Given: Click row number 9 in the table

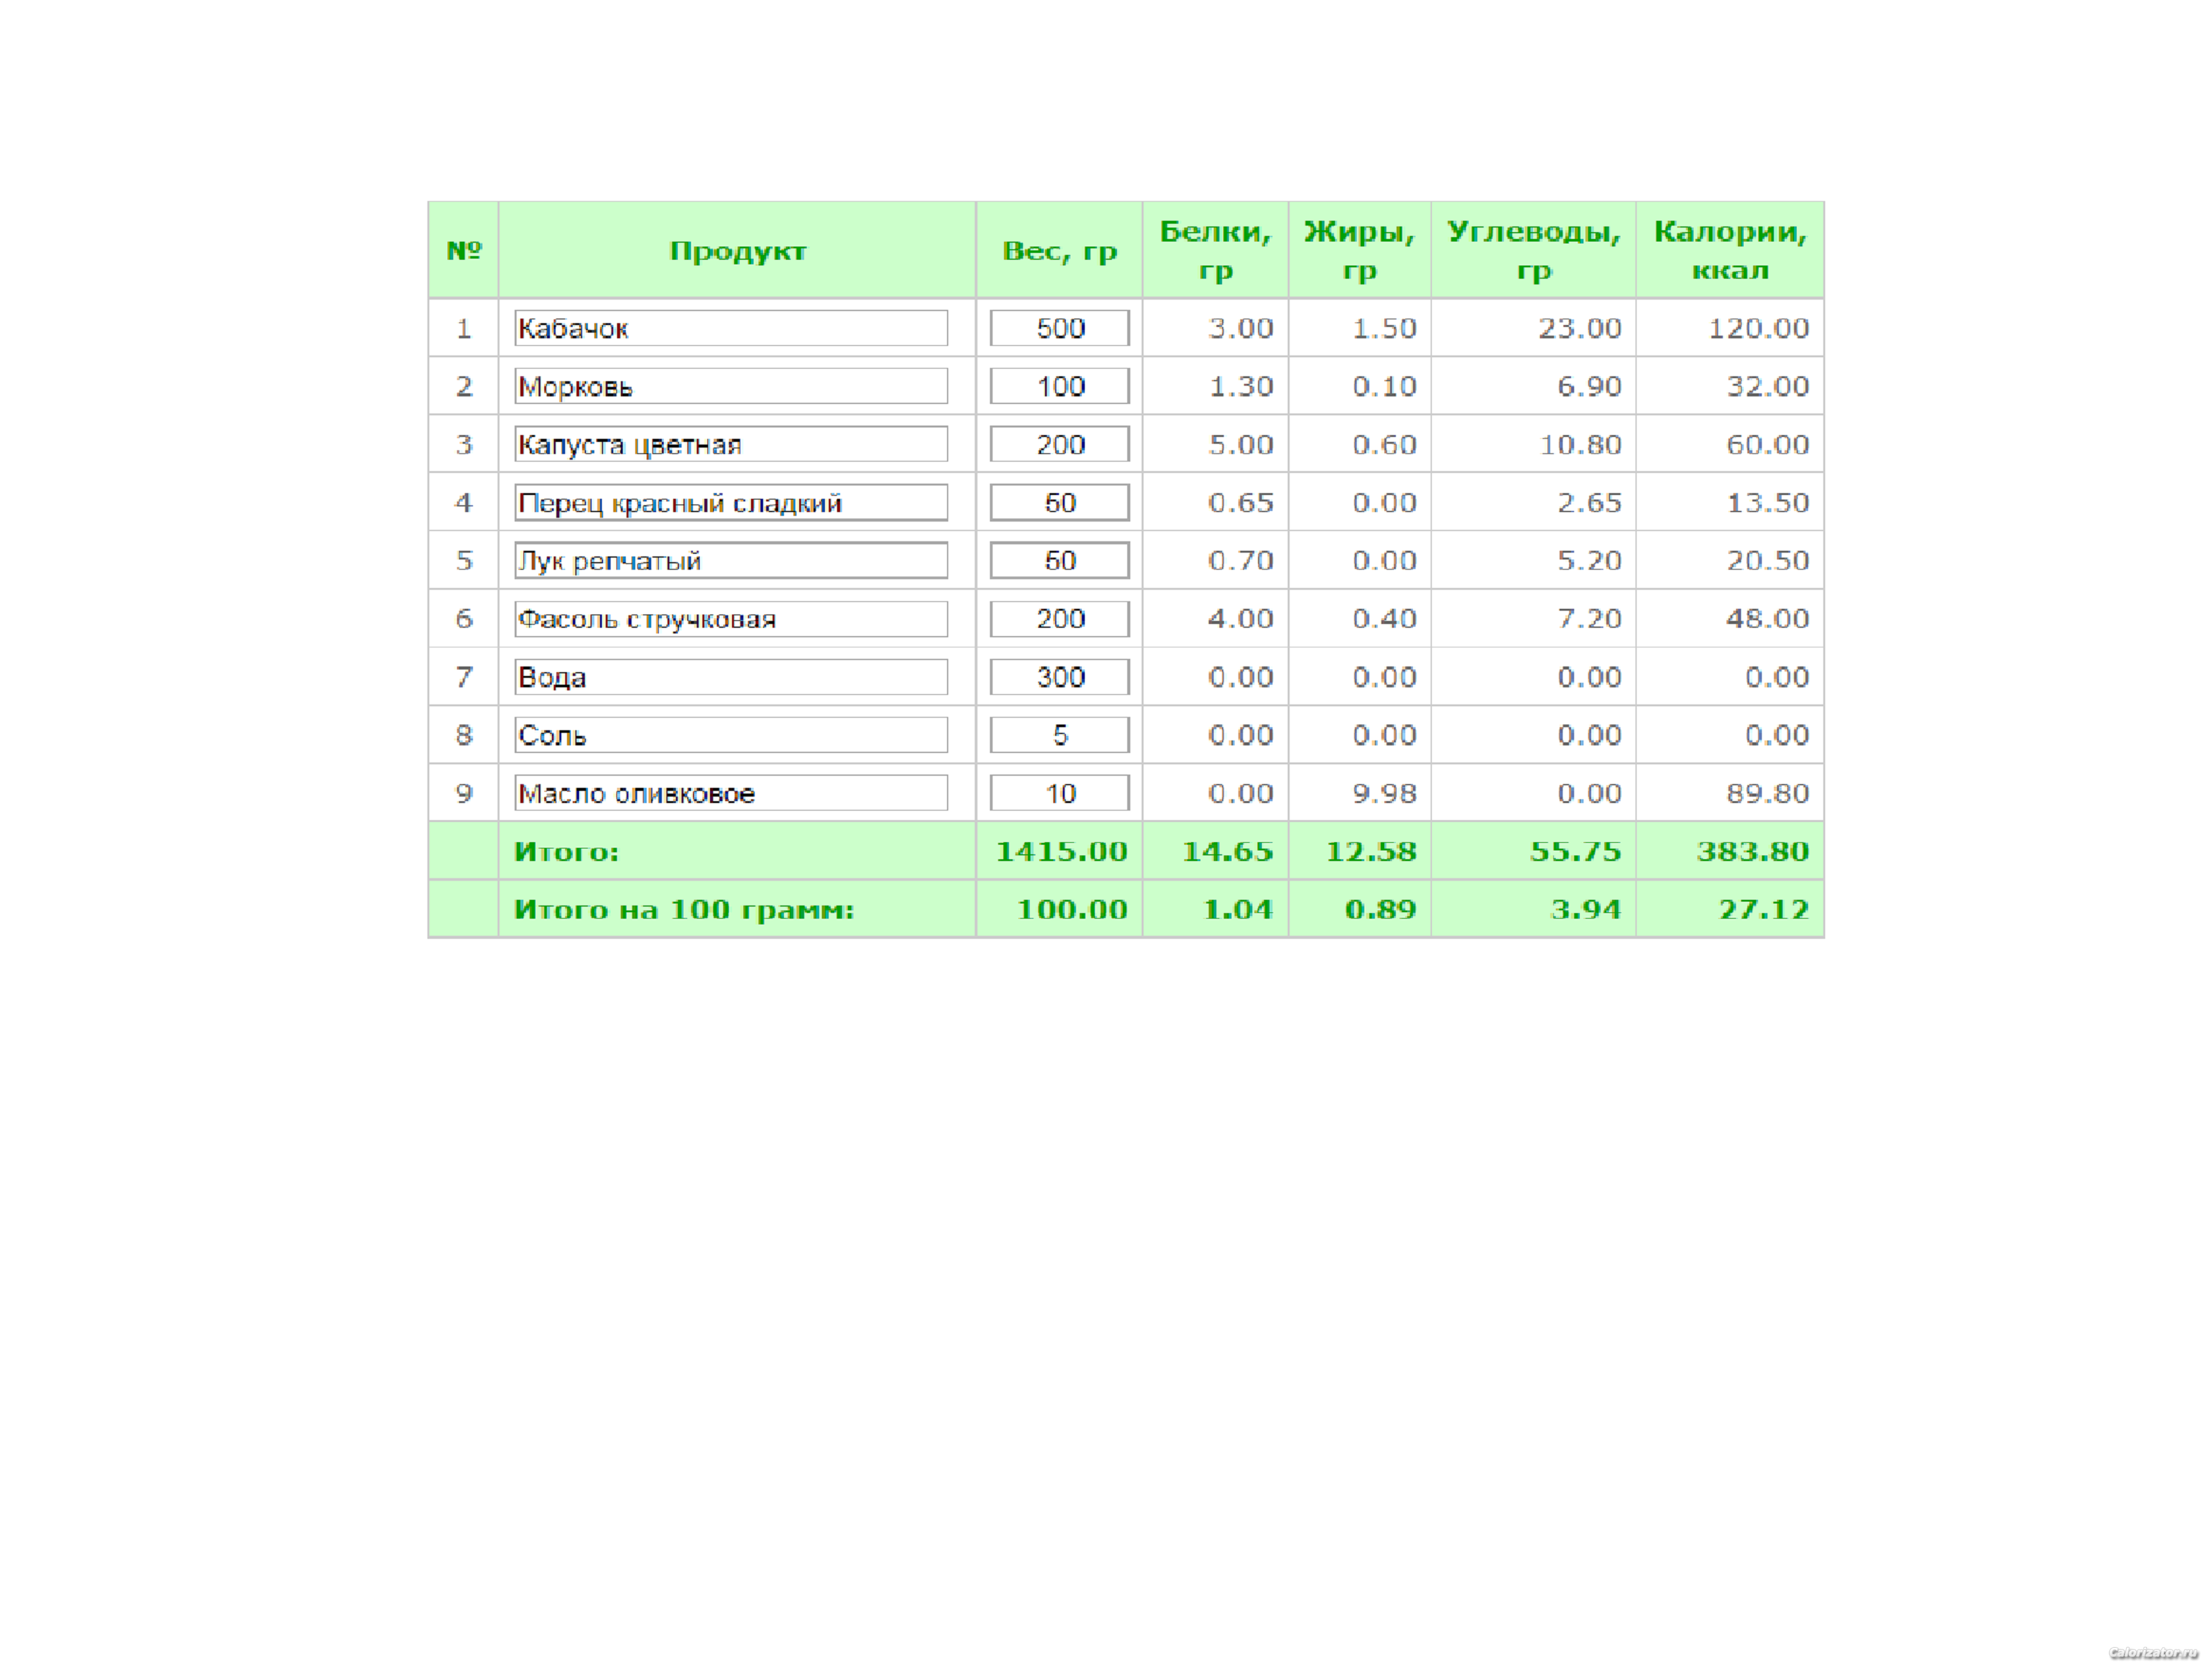Looking at the screenshot, I should 464,793.
